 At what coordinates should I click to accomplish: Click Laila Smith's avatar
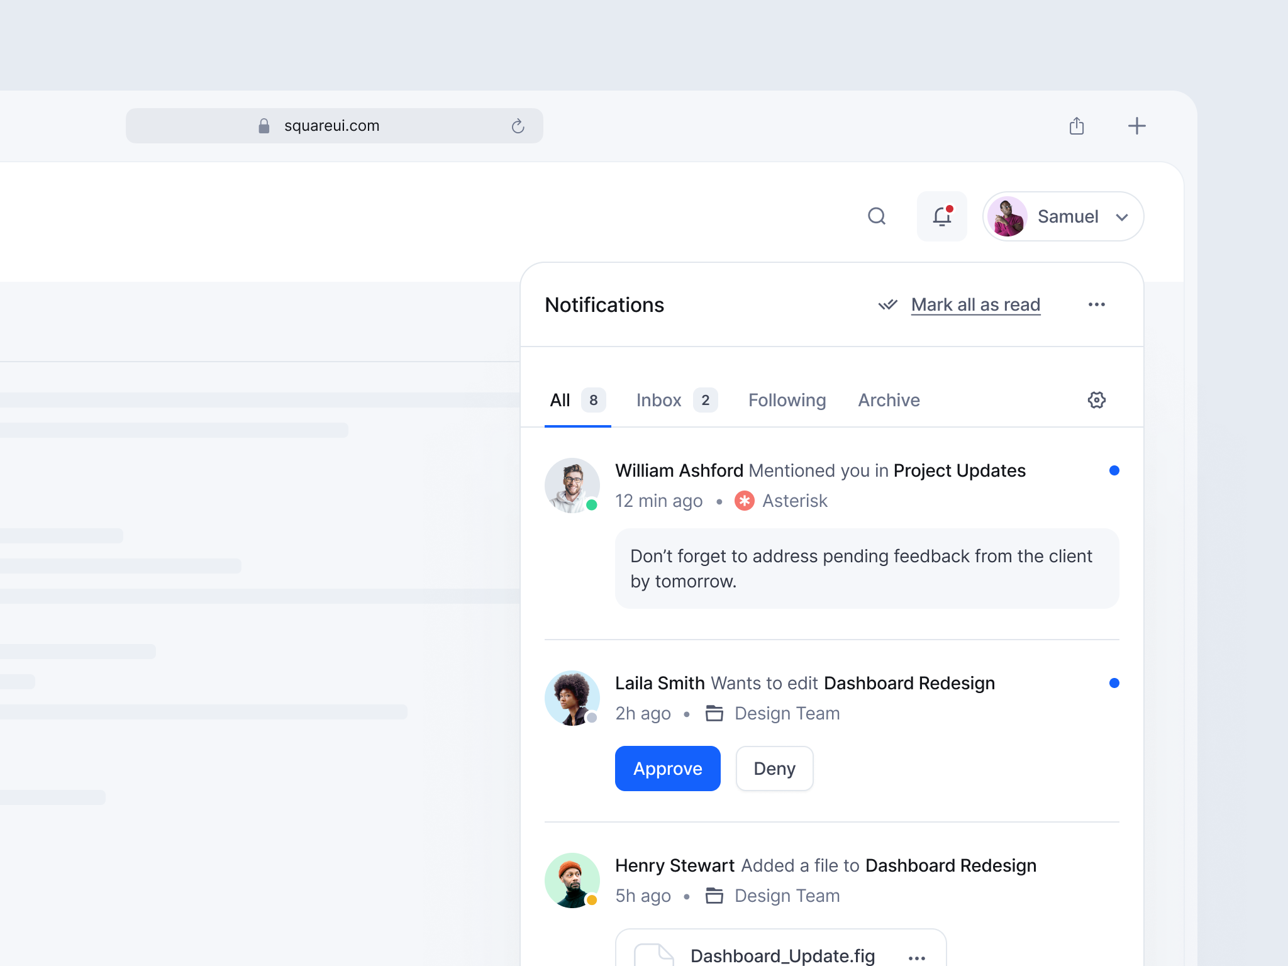pos(572,698)
